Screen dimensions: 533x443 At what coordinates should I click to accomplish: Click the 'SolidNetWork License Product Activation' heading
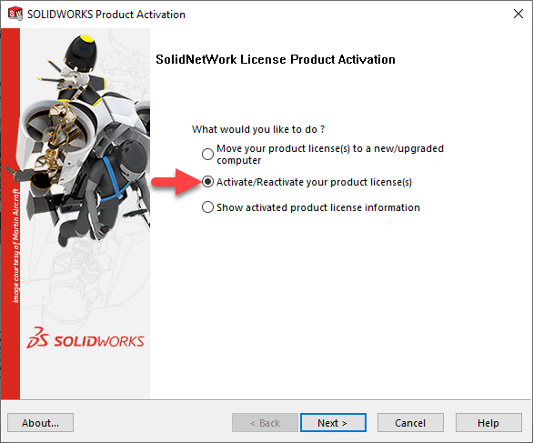[x=276, y=59]
